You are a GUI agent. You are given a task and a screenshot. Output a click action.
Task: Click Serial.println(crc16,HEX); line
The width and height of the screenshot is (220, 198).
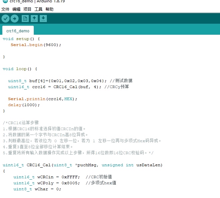[42, 99]
